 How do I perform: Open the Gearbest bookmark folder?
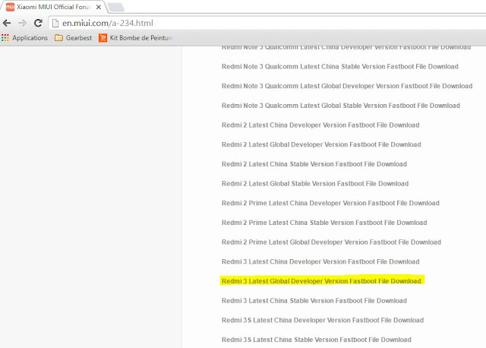[x=74, y=38]
